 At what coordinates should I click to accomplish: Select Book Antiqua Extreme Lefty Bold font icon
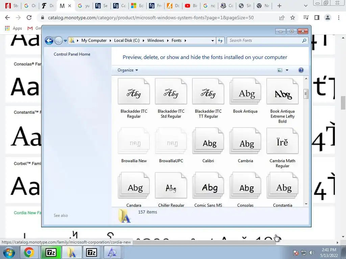coord(282,91)
